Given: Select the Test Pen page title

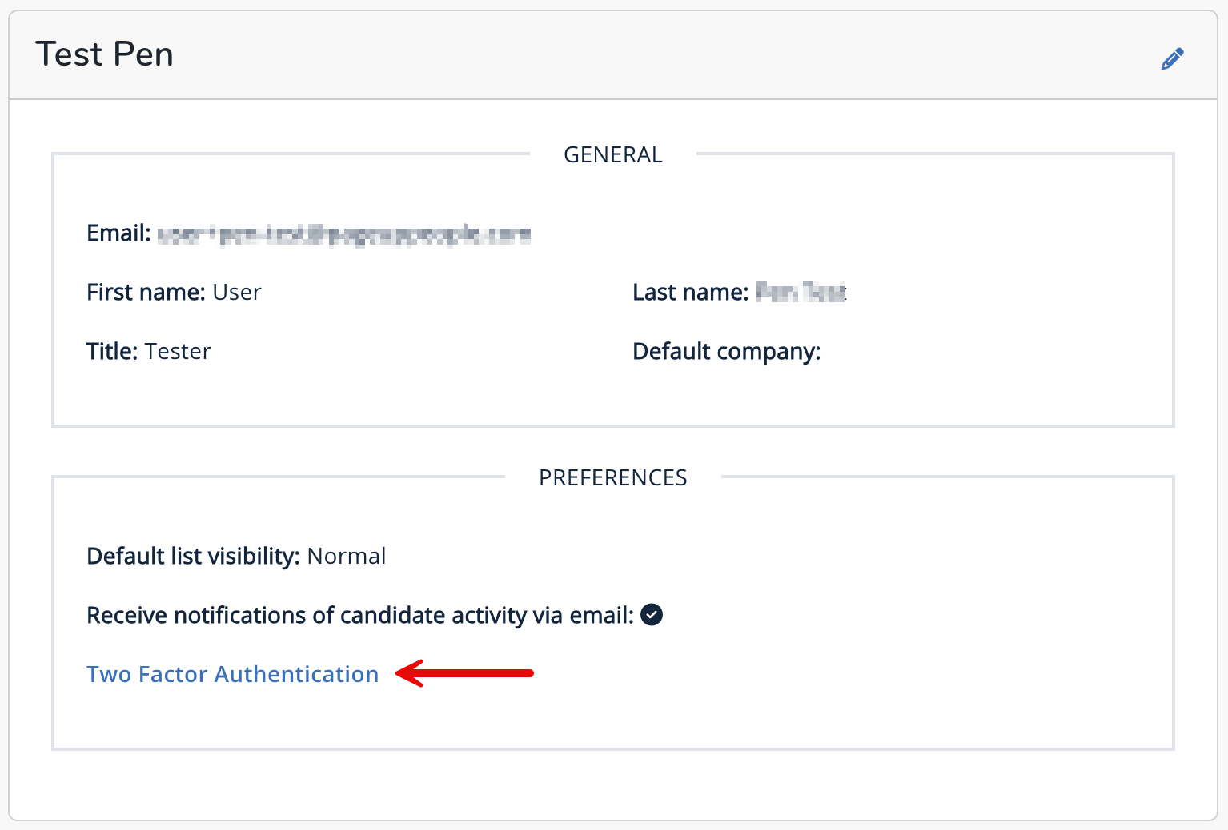Looking at the screenshot, I should point(104,54).
